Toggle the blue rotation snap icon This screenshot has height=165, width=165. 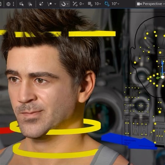click(107, 4)
